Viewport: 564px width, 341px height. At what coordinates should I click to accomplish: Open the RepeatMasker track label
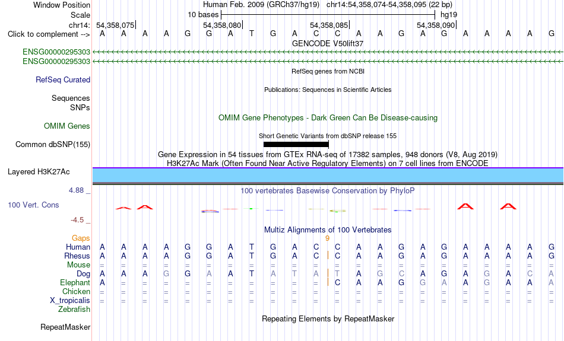point(65,327)
